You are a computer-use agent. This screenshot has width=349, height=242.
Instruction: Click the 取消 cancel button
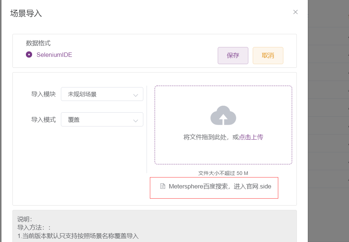pyautogui.click(x=268, y=55)
